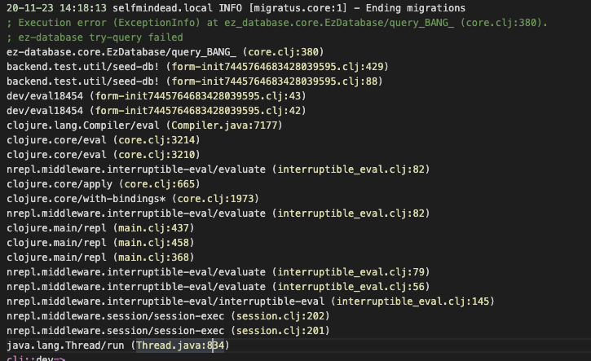Open Compiler.java:7177 source link
591x361 pixels.
[x=224, y=125]
